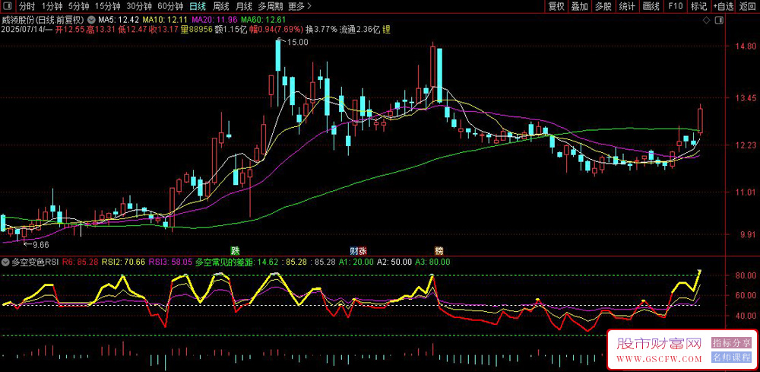Click the 锂 sector tag
Viewport: 760px width, 372px height.
(x=386, y=30)
